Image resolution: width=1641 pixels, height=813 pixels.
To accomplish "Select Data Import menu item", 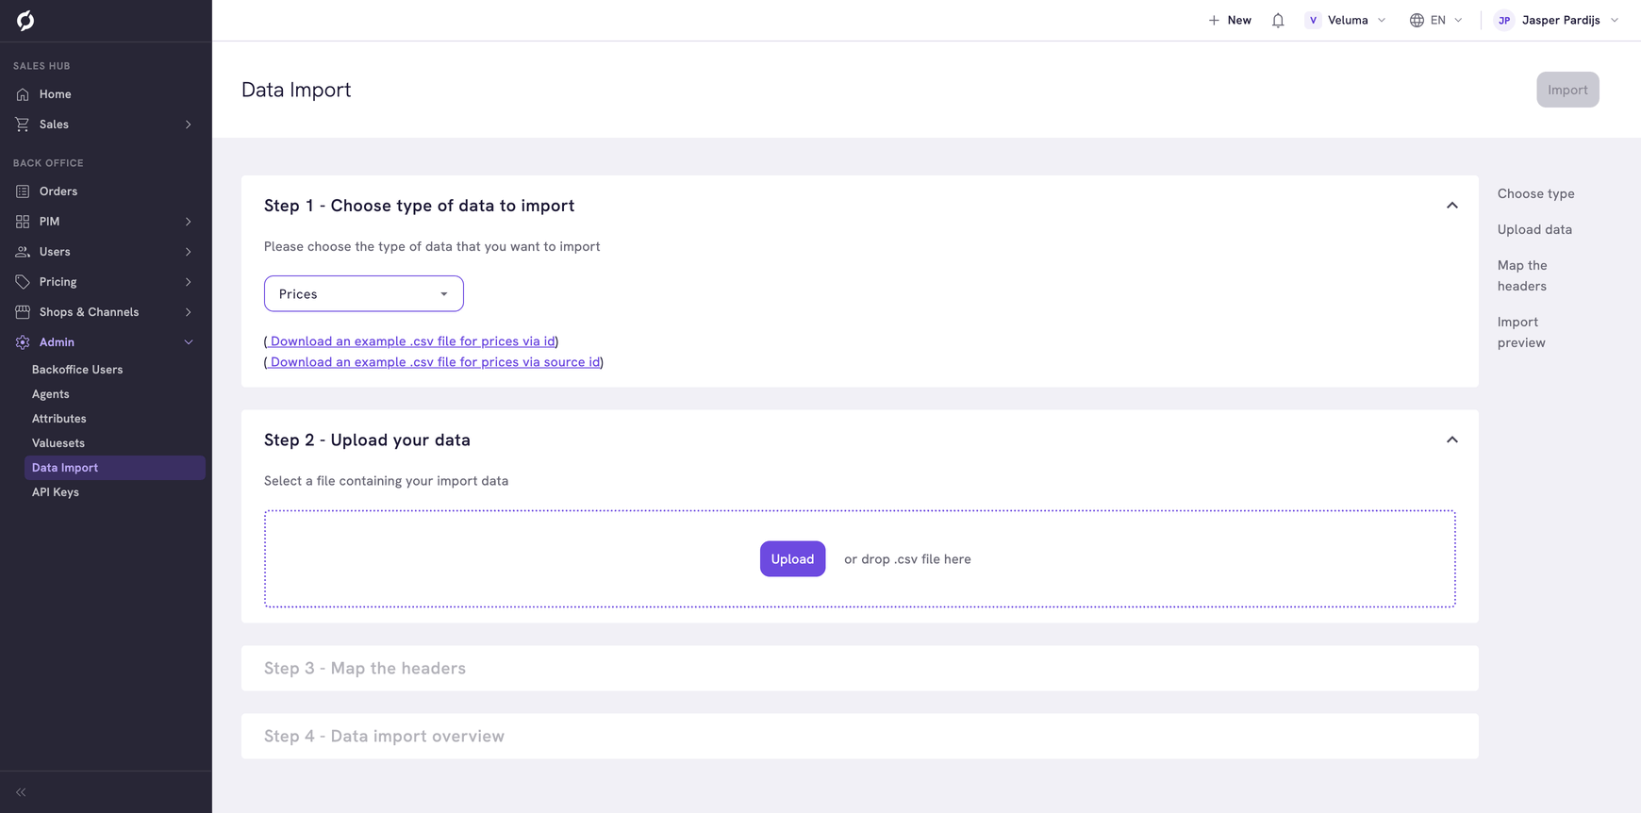I will tap(114, 468).
